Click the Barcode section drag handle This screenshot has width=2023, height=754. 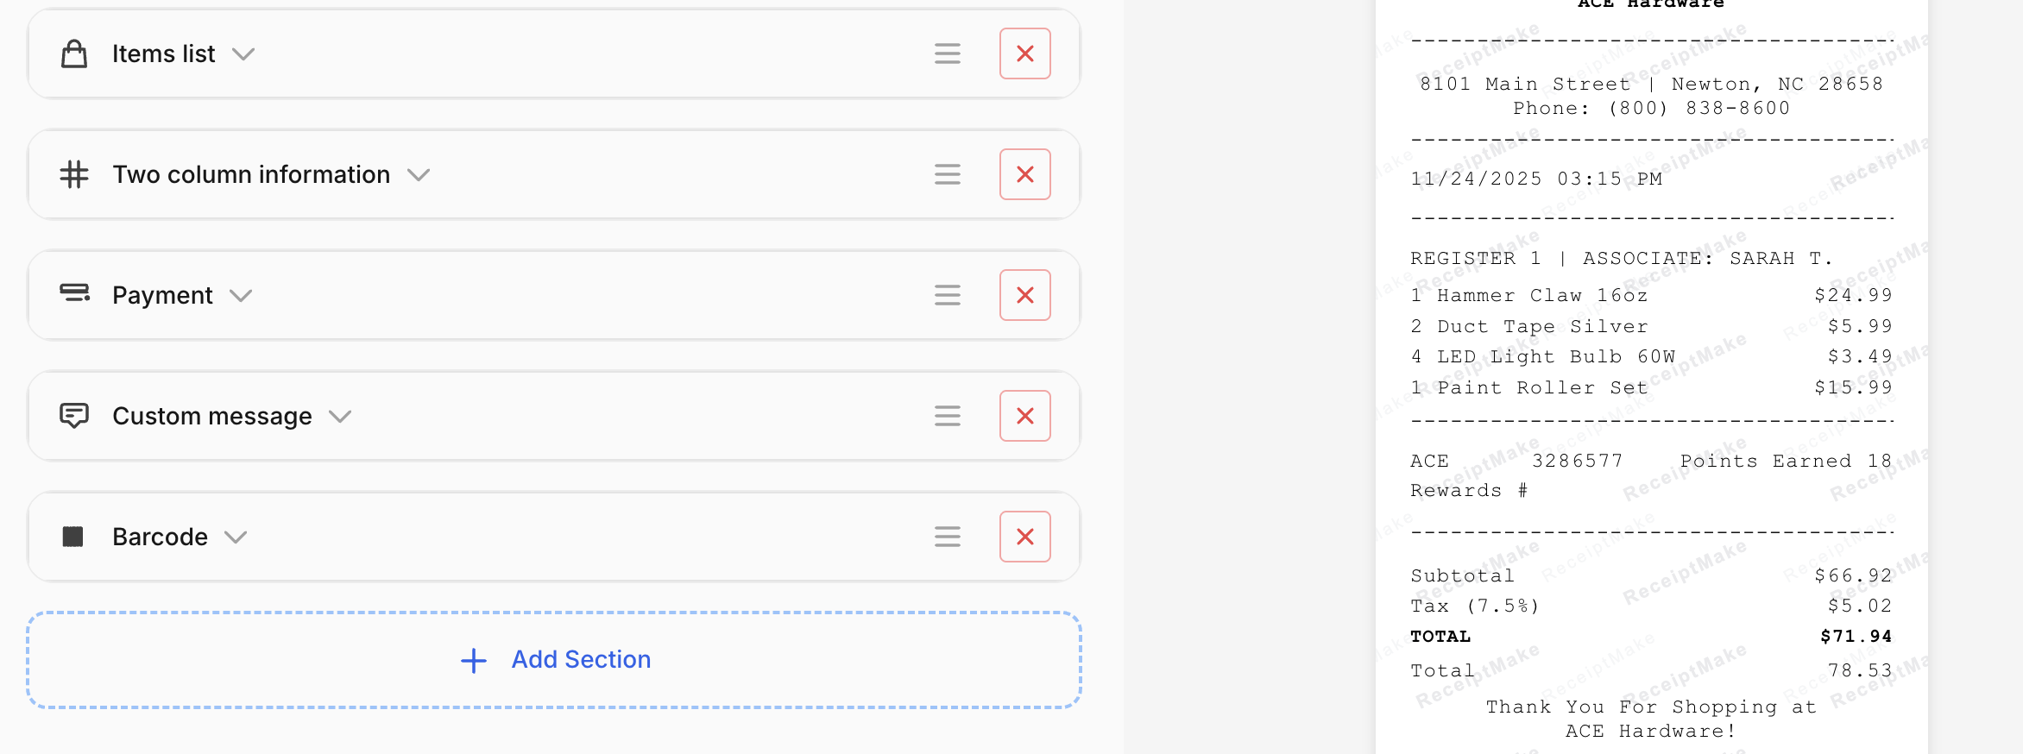[947, 537]
